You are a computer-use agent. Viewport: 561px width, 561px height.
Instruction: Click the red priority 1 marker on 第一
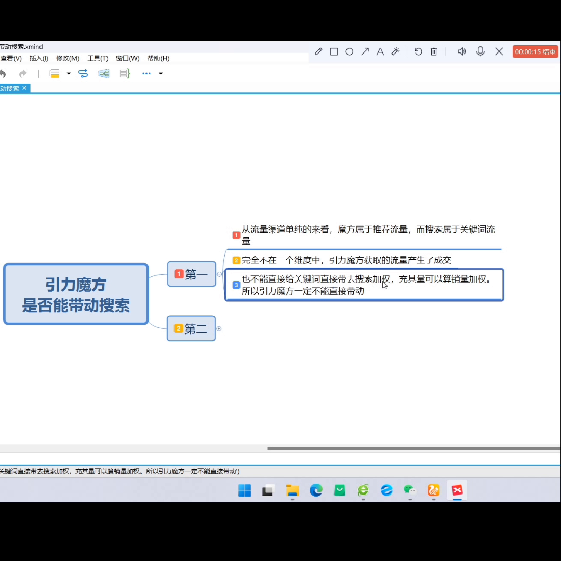tap(179, 274)
